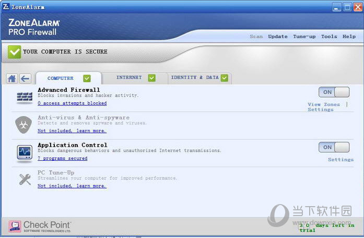The width and height of the screenshot is (364, 238).
Task: Maximize the ZoneAlarm window
Action: click(x=347, y=7)
